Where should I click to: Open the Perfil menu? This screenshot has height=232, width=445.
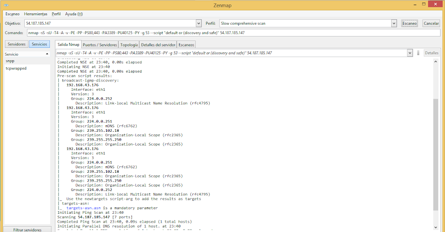click(x=56, y=14)
